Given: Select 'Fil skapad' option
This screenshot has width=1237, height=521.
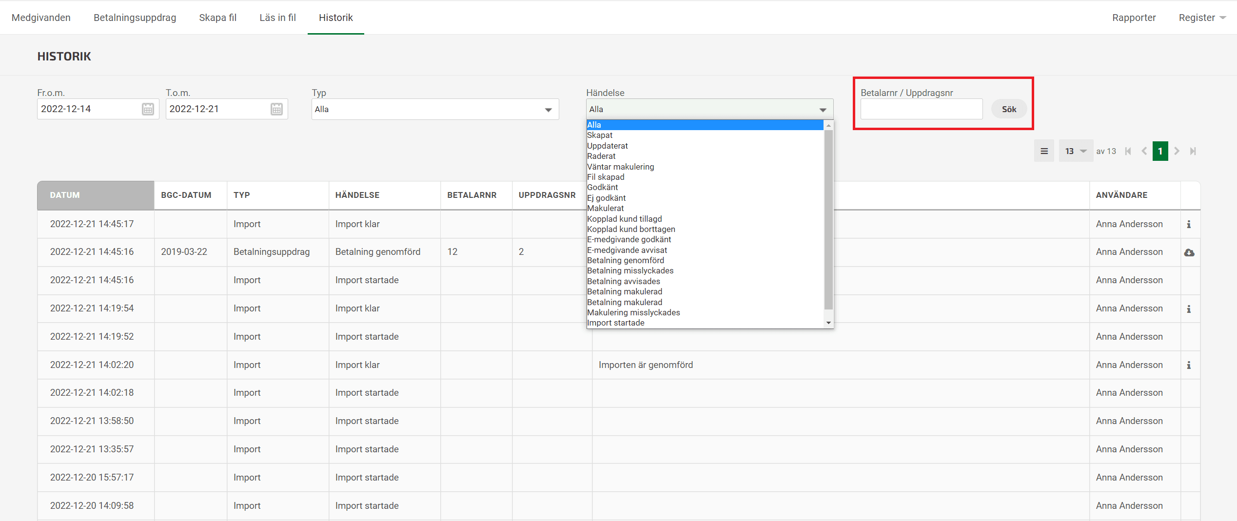Looking at the screenshot, I should point(705,177).
